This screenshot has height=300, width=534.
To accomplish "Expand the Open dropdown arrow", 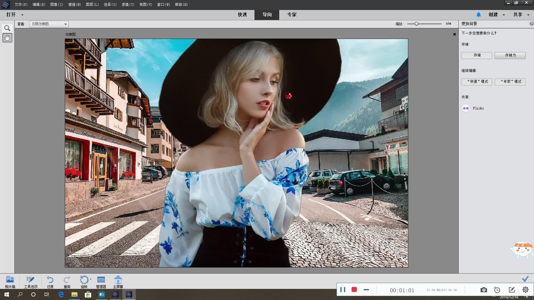I will tap(22, 15).
